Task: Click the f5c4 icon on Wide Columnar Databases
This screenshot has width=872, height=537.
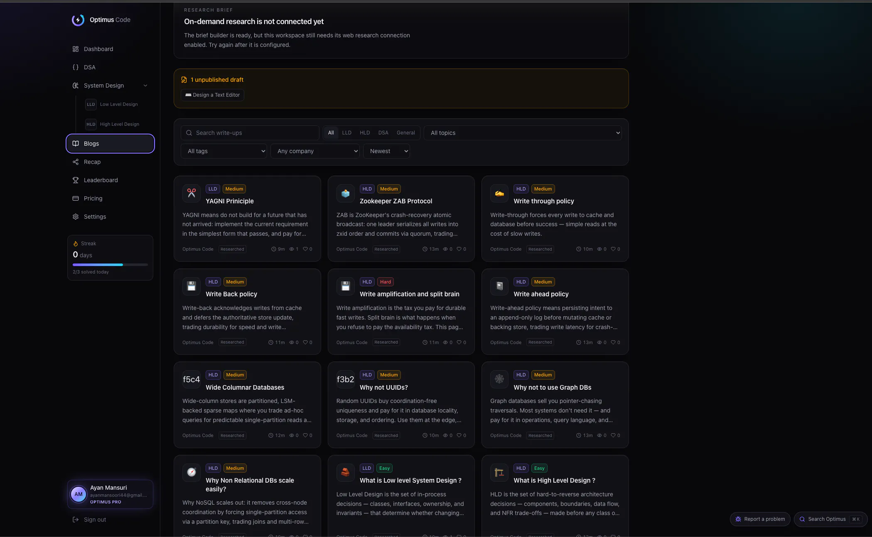Action: [x=192, y=379]
